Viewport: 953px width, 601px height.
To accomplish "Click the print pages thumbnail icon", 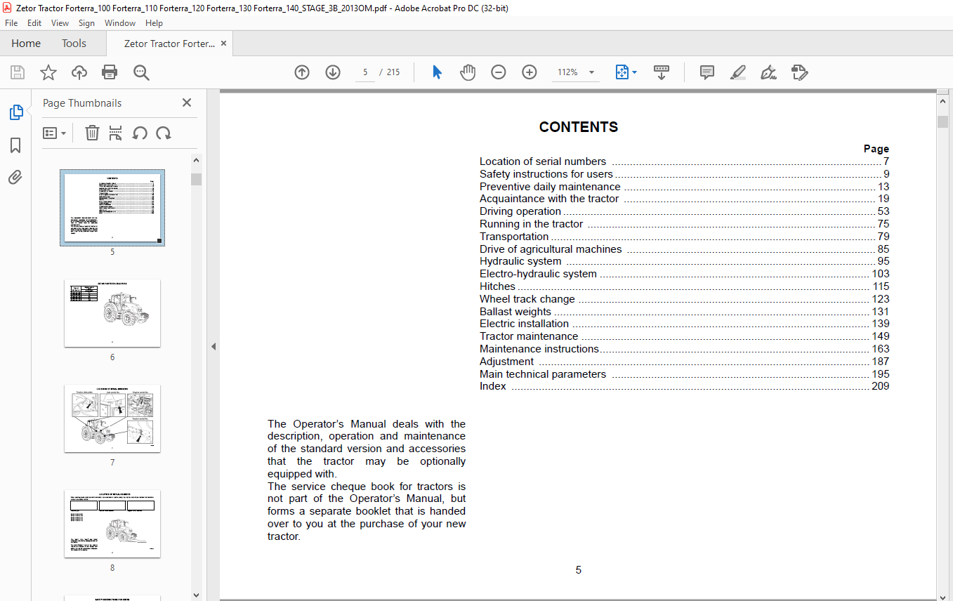I will 116,133.
